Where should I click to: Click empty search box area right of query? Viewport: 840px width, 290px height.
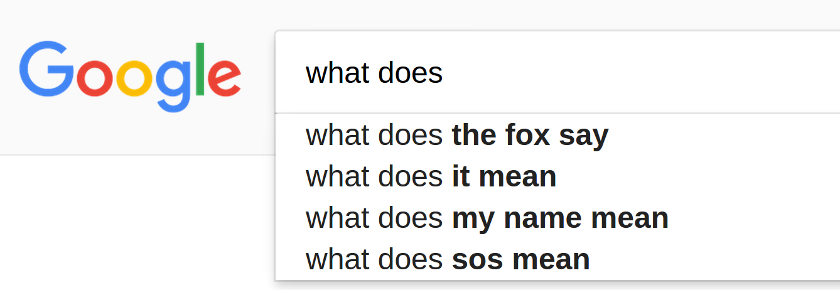[640, 73]
